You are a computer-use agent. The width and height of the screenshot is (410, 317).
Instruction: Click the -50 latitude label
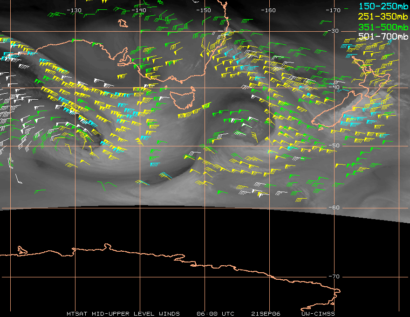click(334, 145)
